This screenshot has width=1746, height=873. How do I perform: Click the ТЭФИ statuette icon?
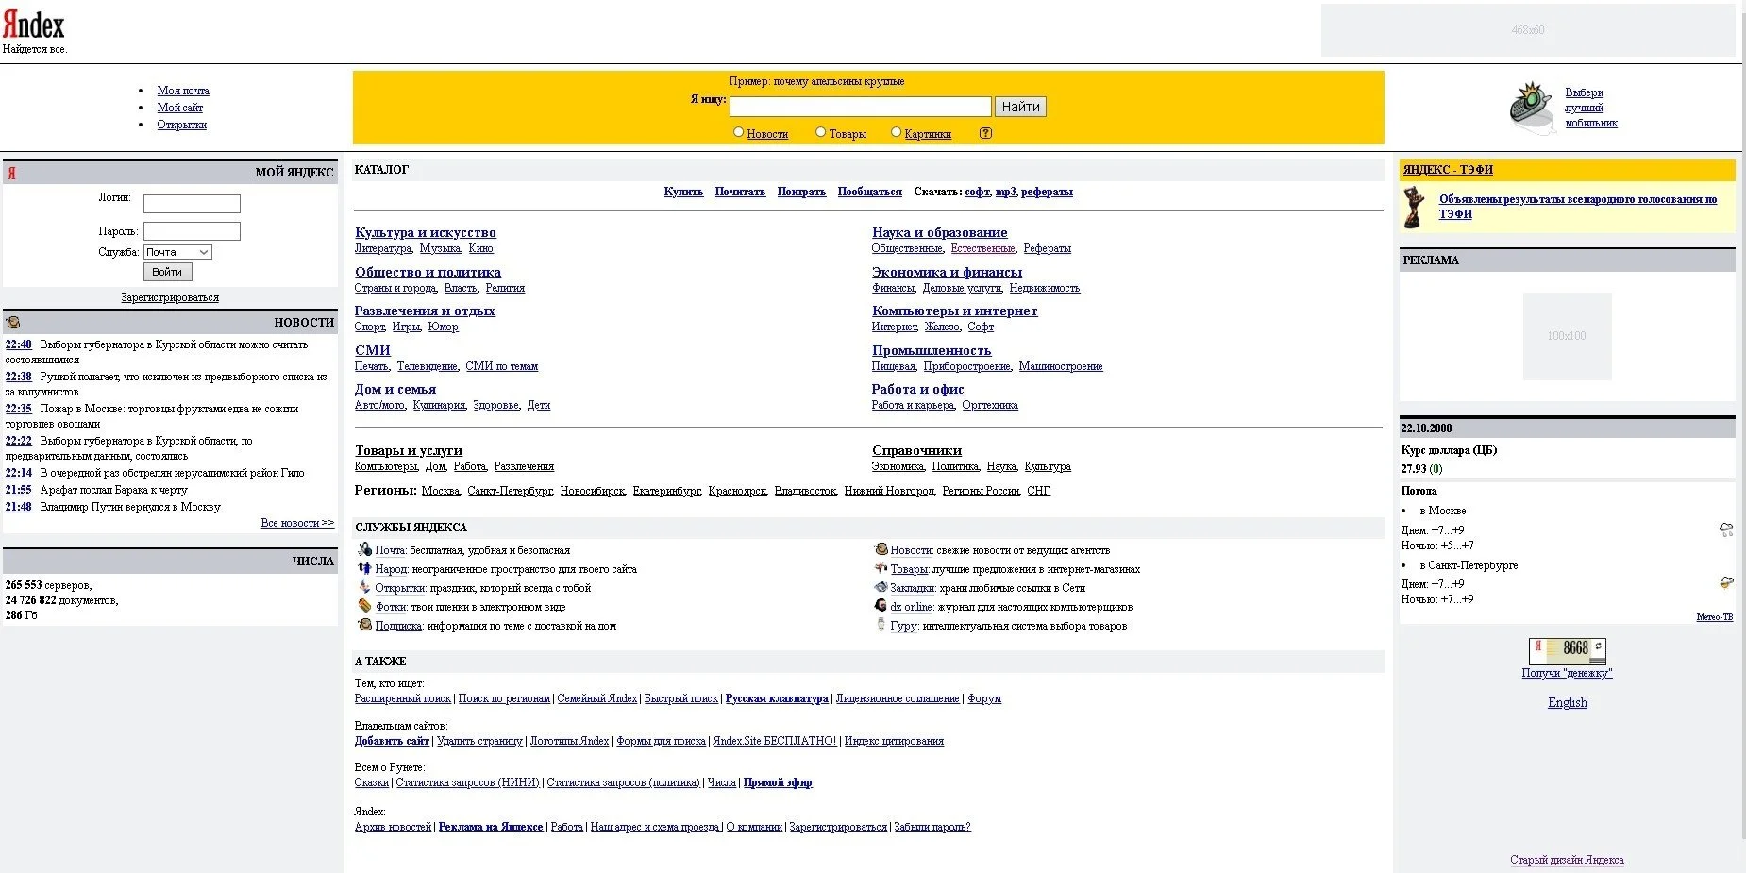[1414, 207]
